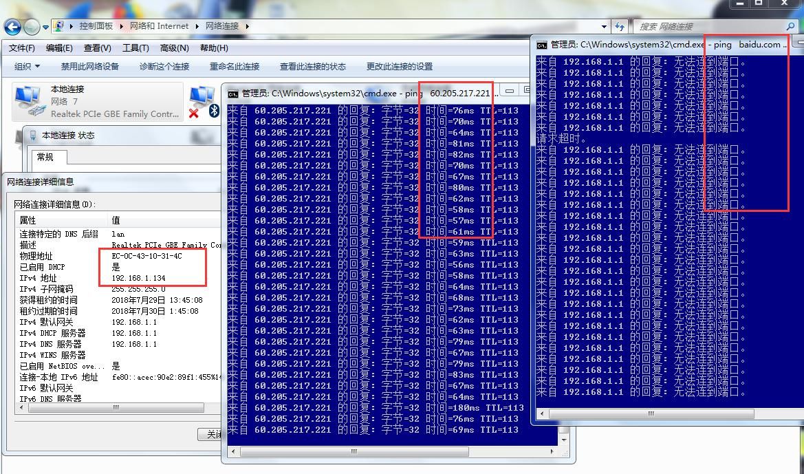
Task: Click the search magnifier icon
Action: point(790,26)
